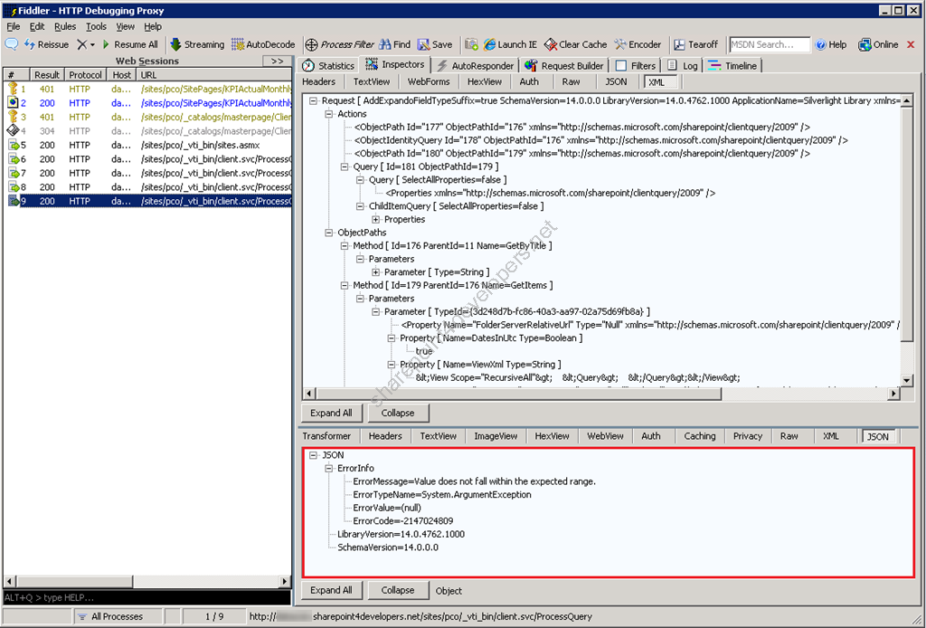Clear the browser cache
Viewport: 926px width, 628px height.
(576, 44)
